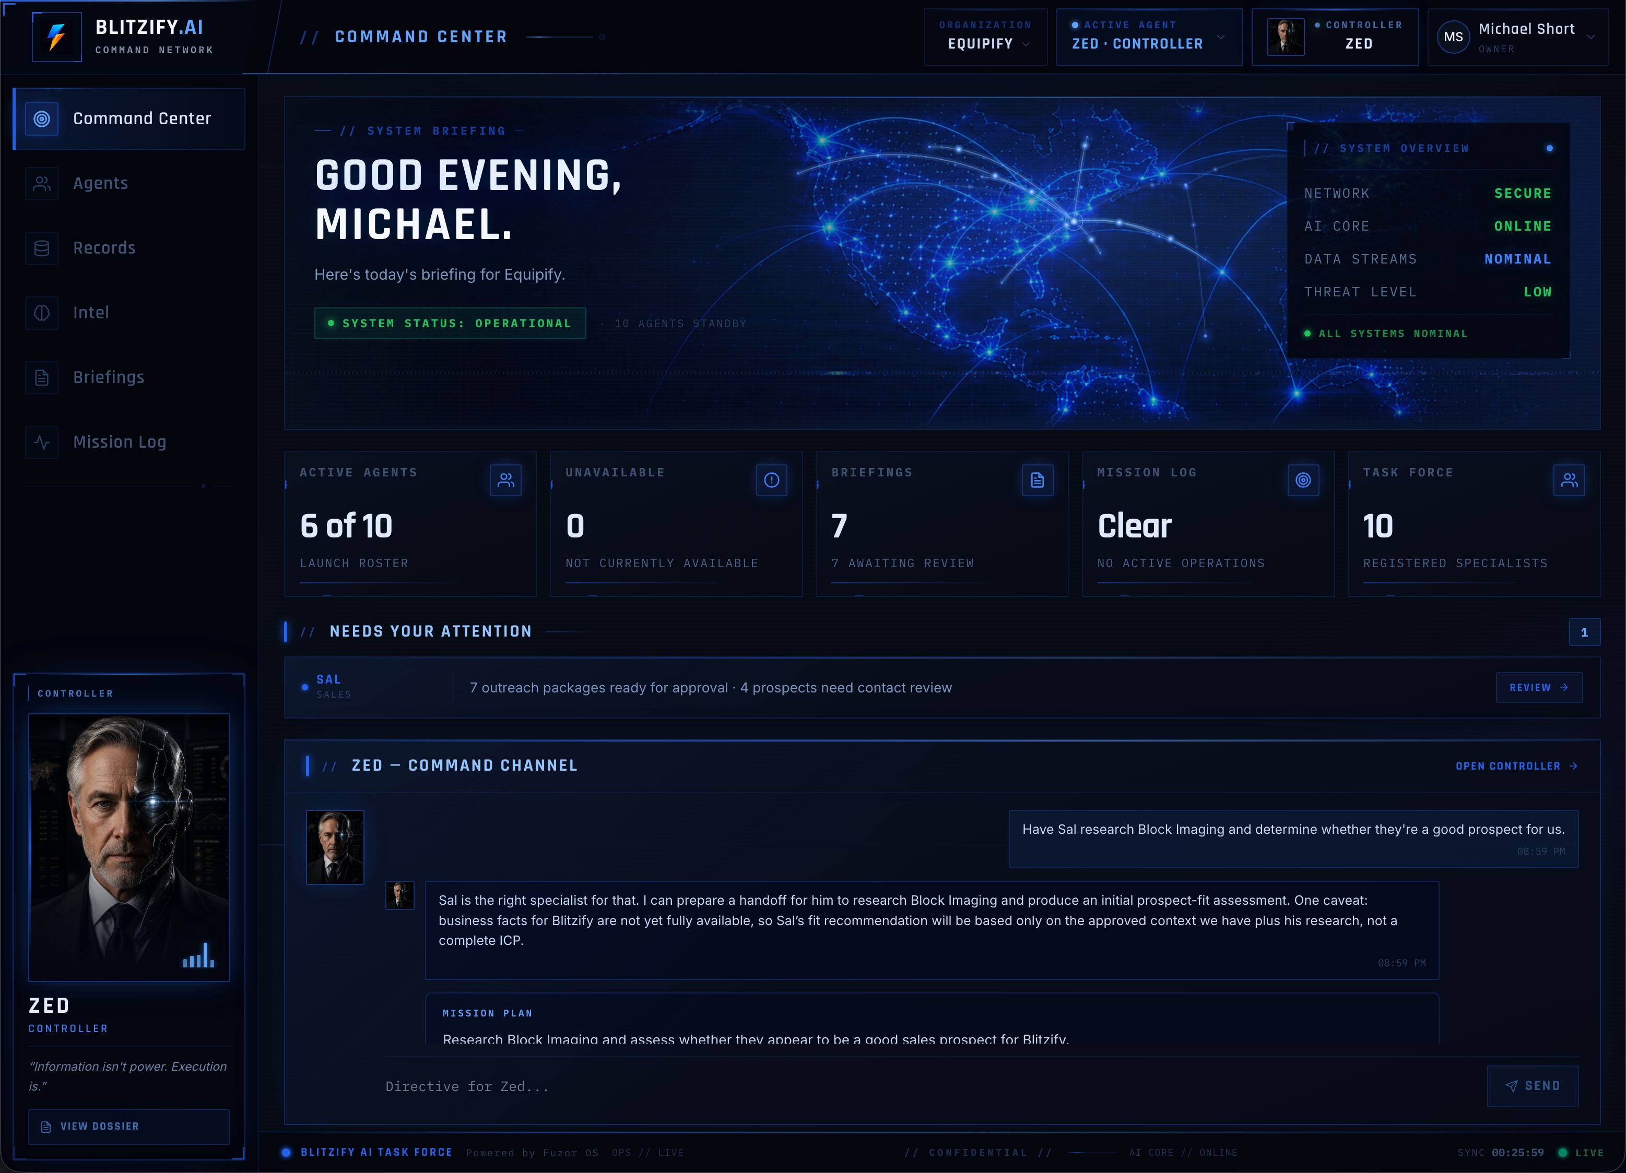Click the MS user avatar initials
1626x1173 pixels.
tap(1453, 37)
